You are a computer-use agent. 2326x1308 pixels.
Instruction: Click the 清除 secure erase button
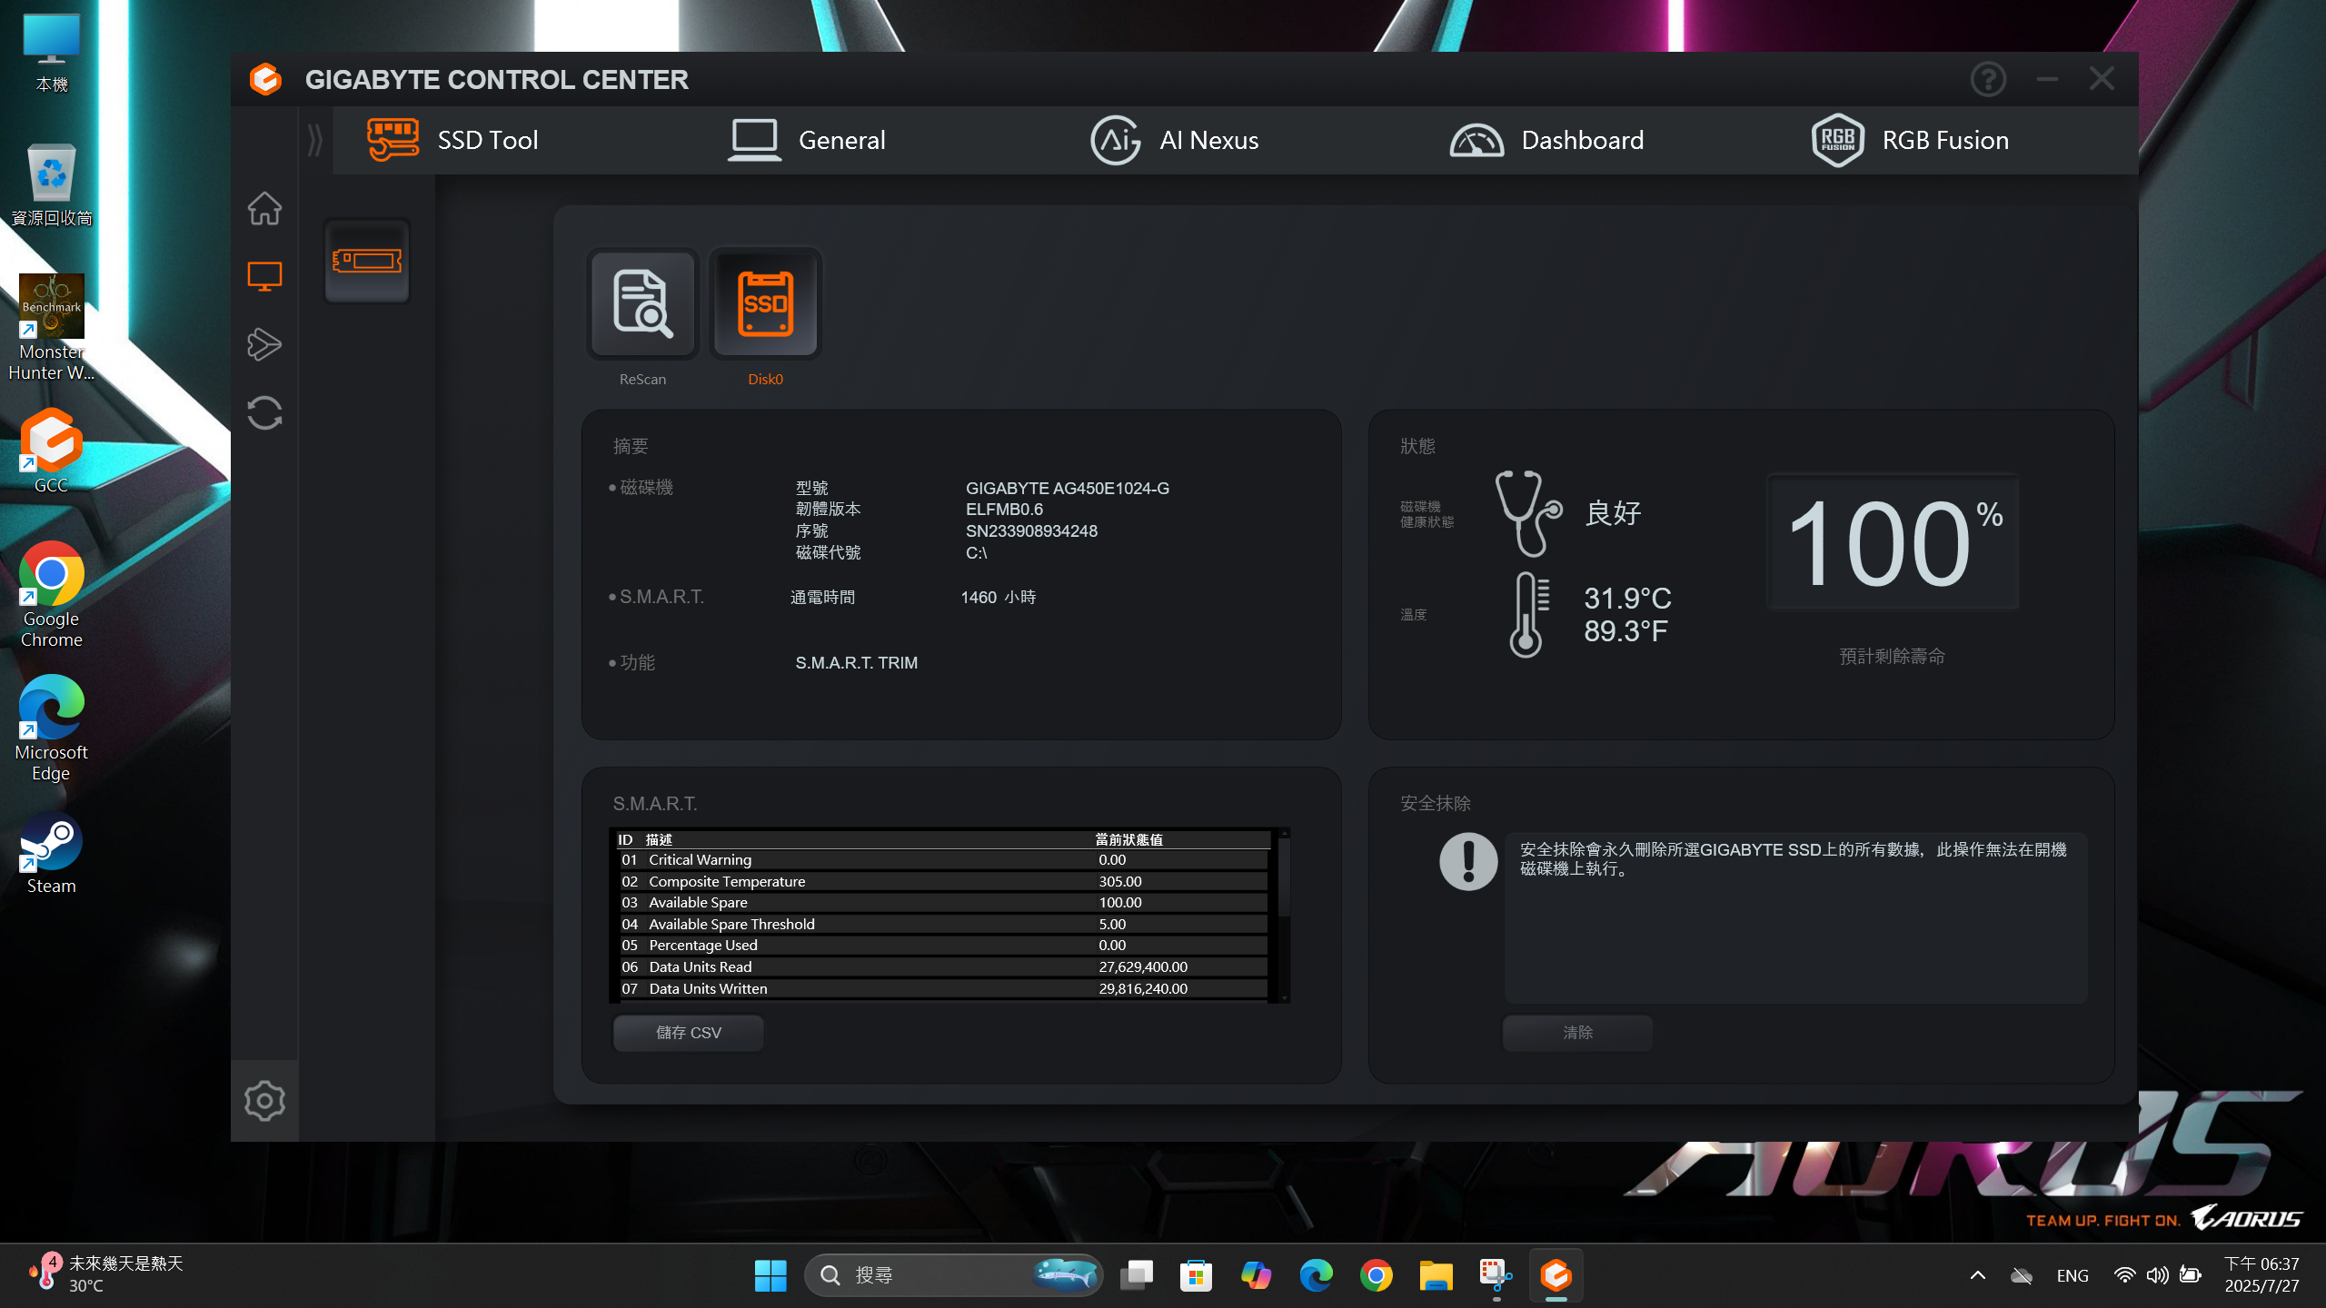tap(1577, 1033)
